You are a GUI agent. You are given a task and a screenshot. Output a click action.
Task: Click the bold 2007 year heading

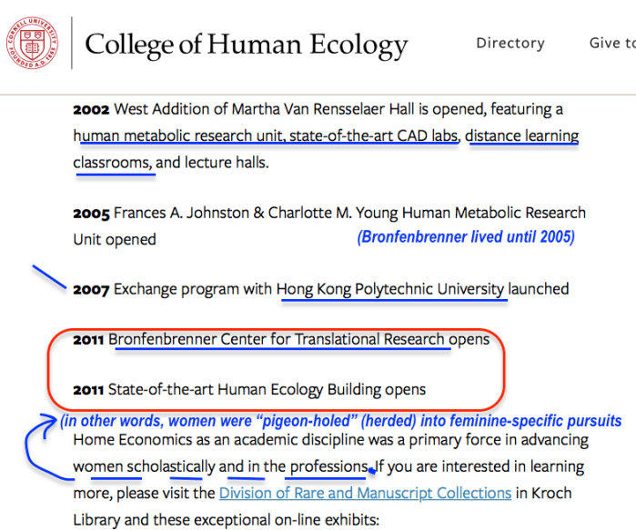pyautogui.click(x=91, y=289)
